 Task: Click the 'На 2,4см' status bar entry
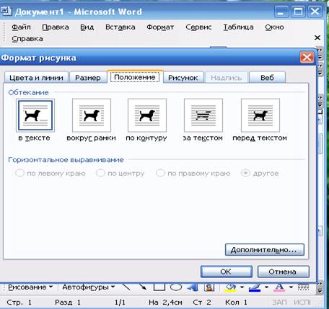[x=165, y=303]
